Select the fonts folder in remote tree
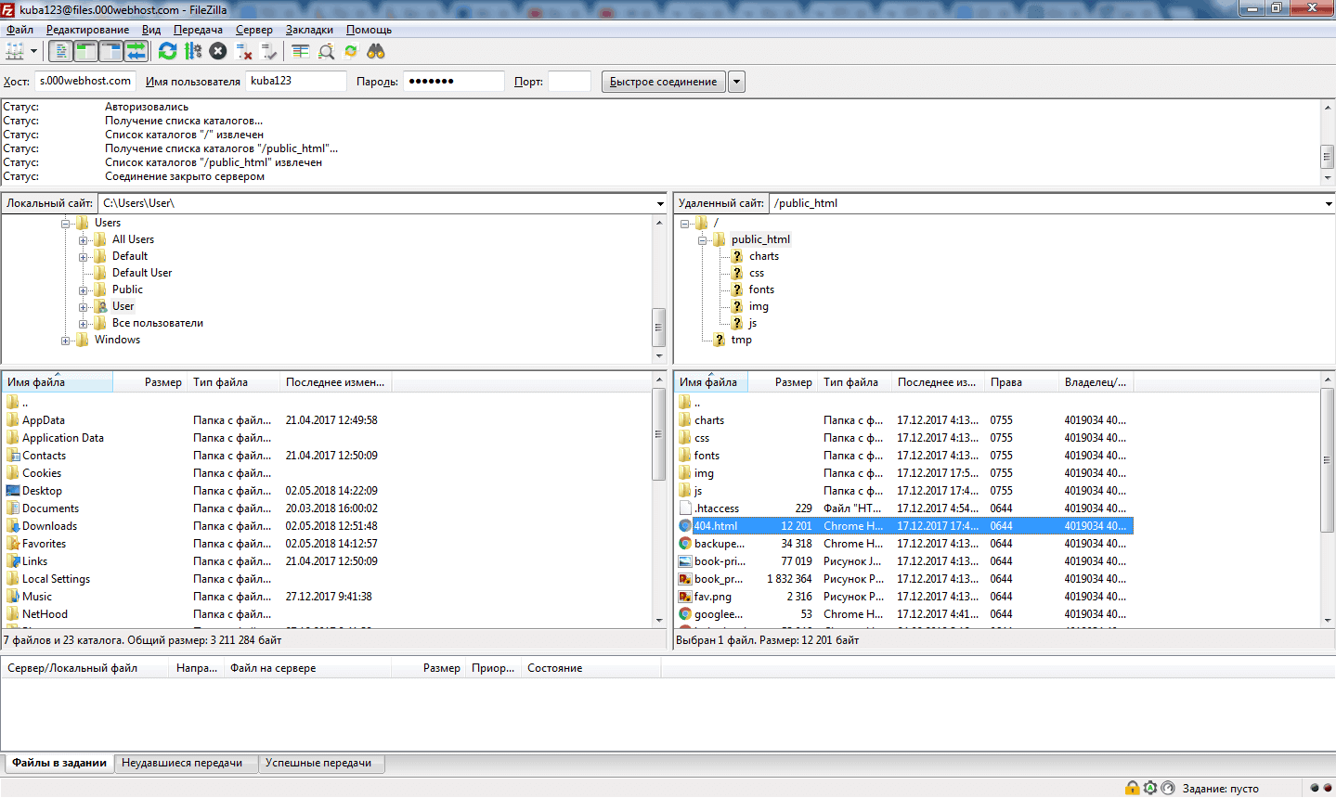This screenshot has height=798, width=1336. pos(761,290)
